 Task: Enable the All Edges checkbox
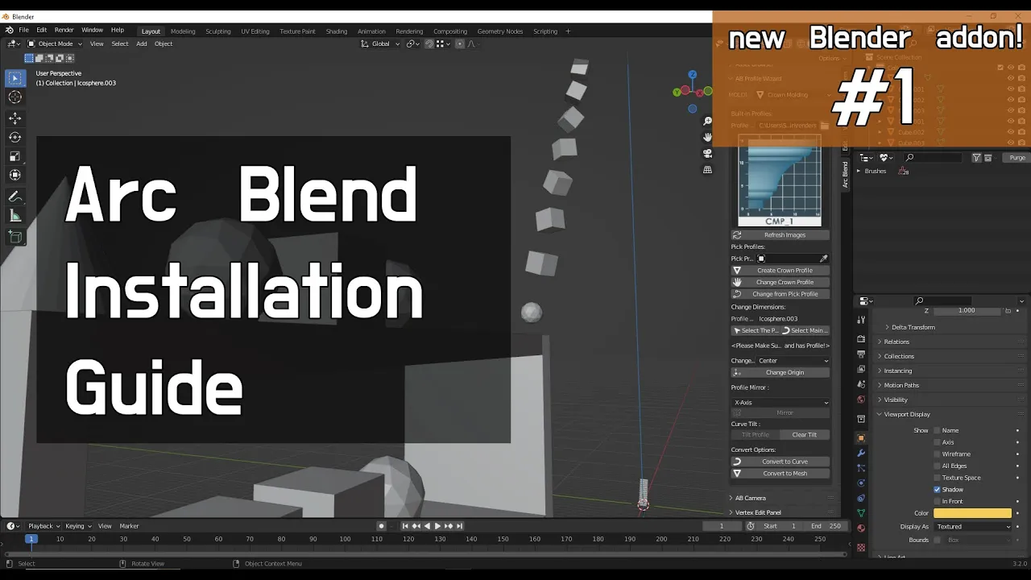(x=937, y=466)
